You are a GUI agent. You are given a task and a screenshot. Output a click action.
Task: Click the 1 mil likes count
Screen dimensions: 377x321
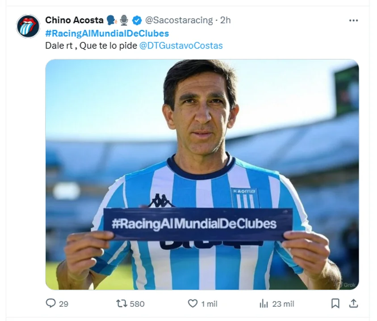click(209, 304)
